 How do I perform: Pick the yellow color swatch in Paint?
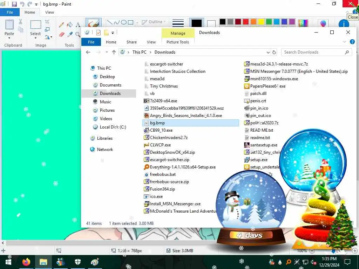(x=261, y=22)
